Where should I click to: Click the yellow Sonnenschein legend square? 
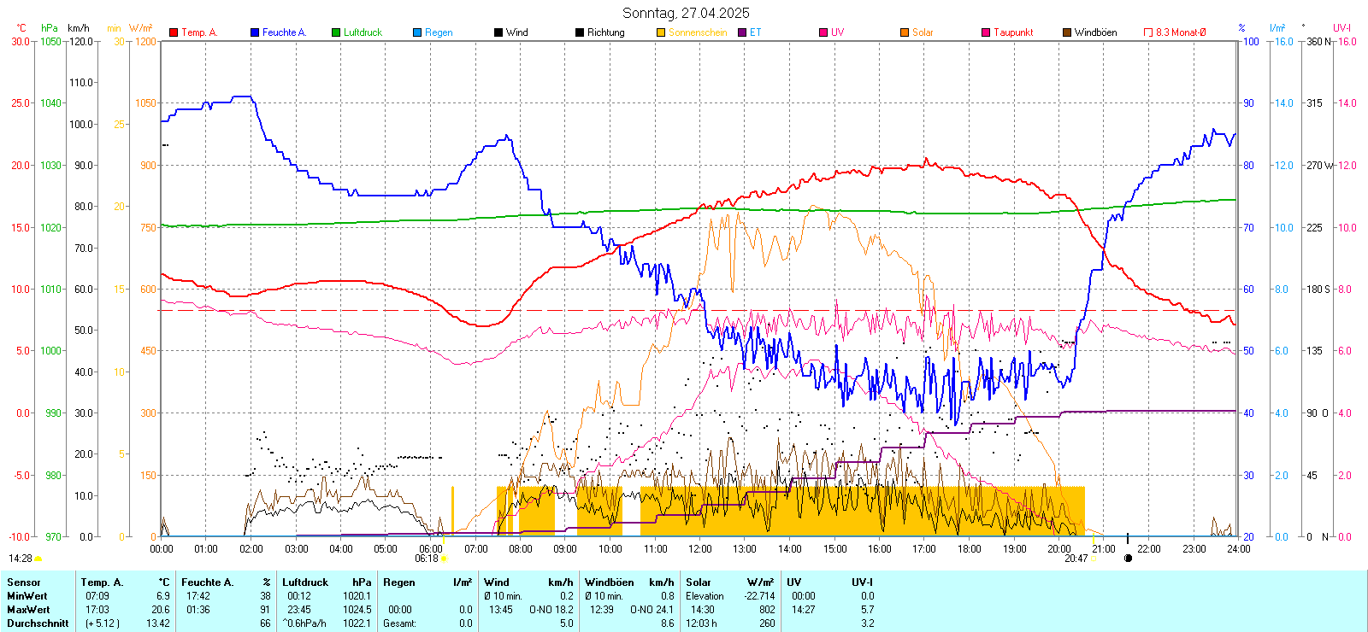click(661, 32)
